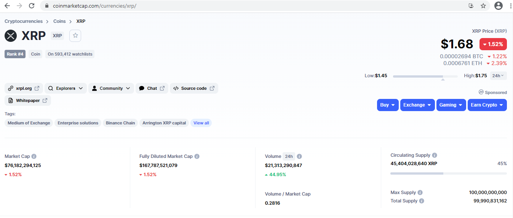Open the Gaming dropdown
The width and height of the screenshot is (513, 218).
pos(451,105)
